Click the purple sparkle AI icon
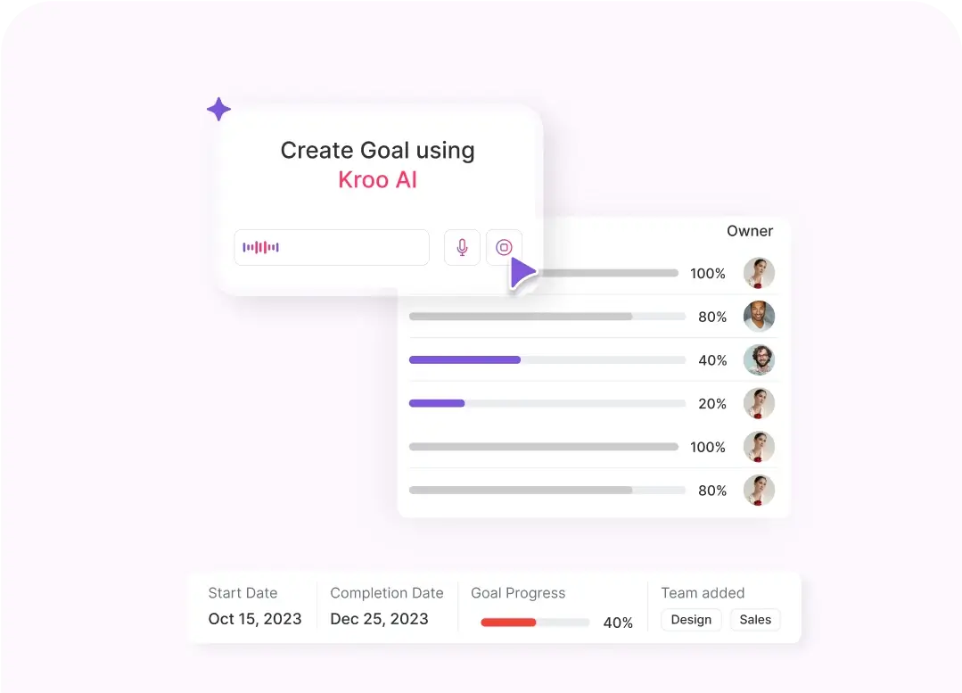This screenshot has width=962, height=693. point(218,110)
